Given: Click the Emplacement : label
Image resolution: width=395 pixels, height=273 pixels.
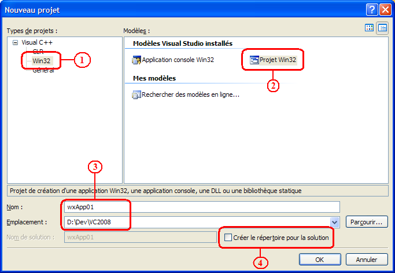Looking at the screenshot, I should (27, 222).
